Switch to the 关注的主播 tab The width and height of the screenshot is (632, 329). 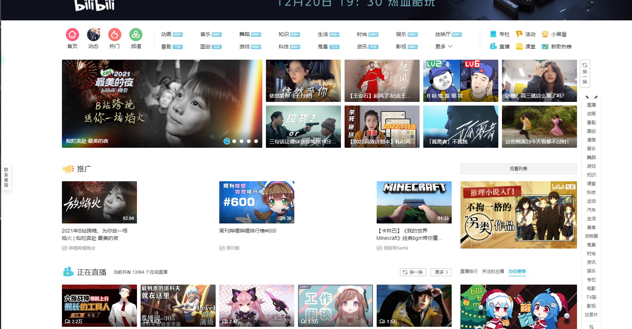(492, 271)
